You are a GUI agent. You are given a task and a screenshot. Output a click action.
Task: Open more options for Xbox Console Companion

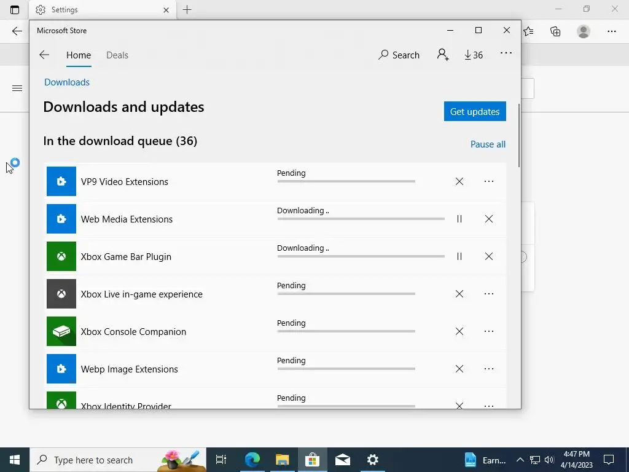488,331
